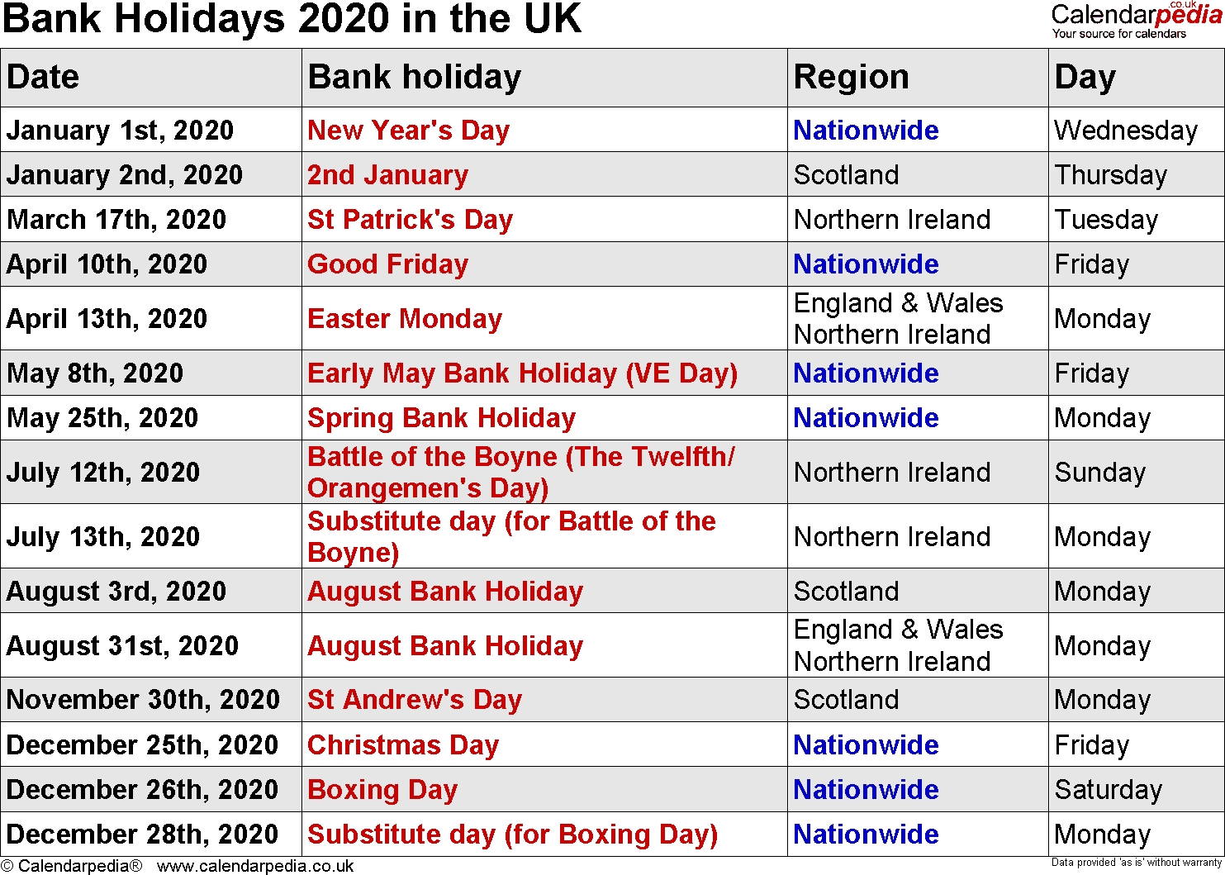This screenshot has width=1225, height=875.
Task: Open the Boxing Day entry
Action: (382, 790)
